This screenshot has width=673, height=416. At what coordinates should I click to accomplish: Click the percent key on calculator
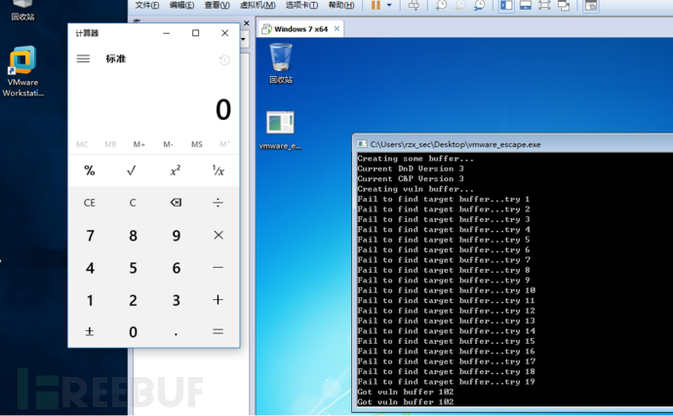pos(90,170)
